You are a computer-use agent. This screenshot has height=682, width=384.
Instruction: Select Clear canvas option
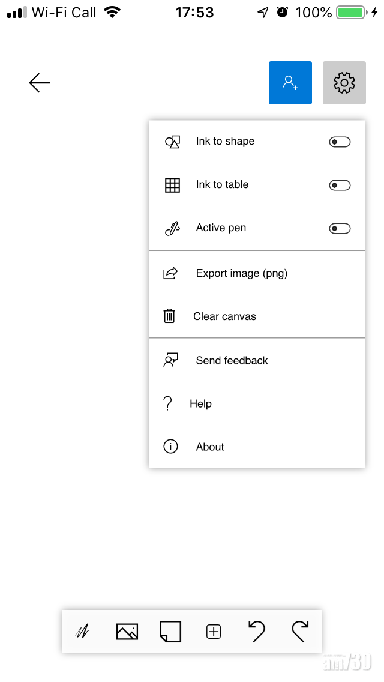click(x=224, y=317)
